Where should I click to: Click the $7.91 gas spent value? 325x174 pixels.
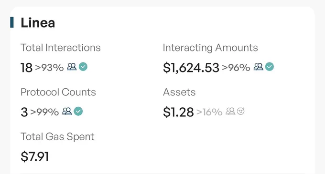click(34, 156)
